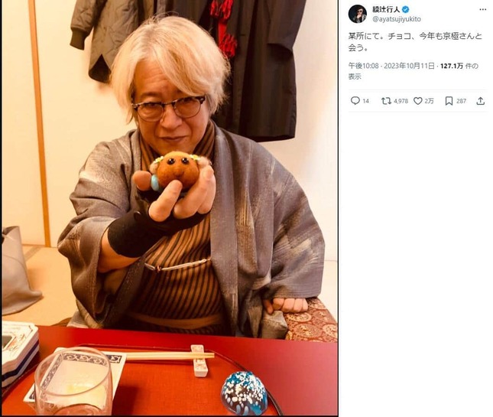Click the blue verified badge
493x417 pixels.
click(x=405, y=9)
